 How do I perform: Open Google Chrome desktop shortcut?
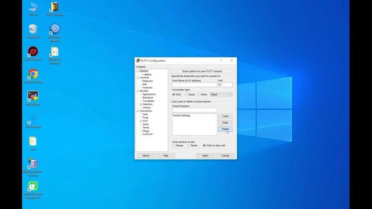[33, 74]
